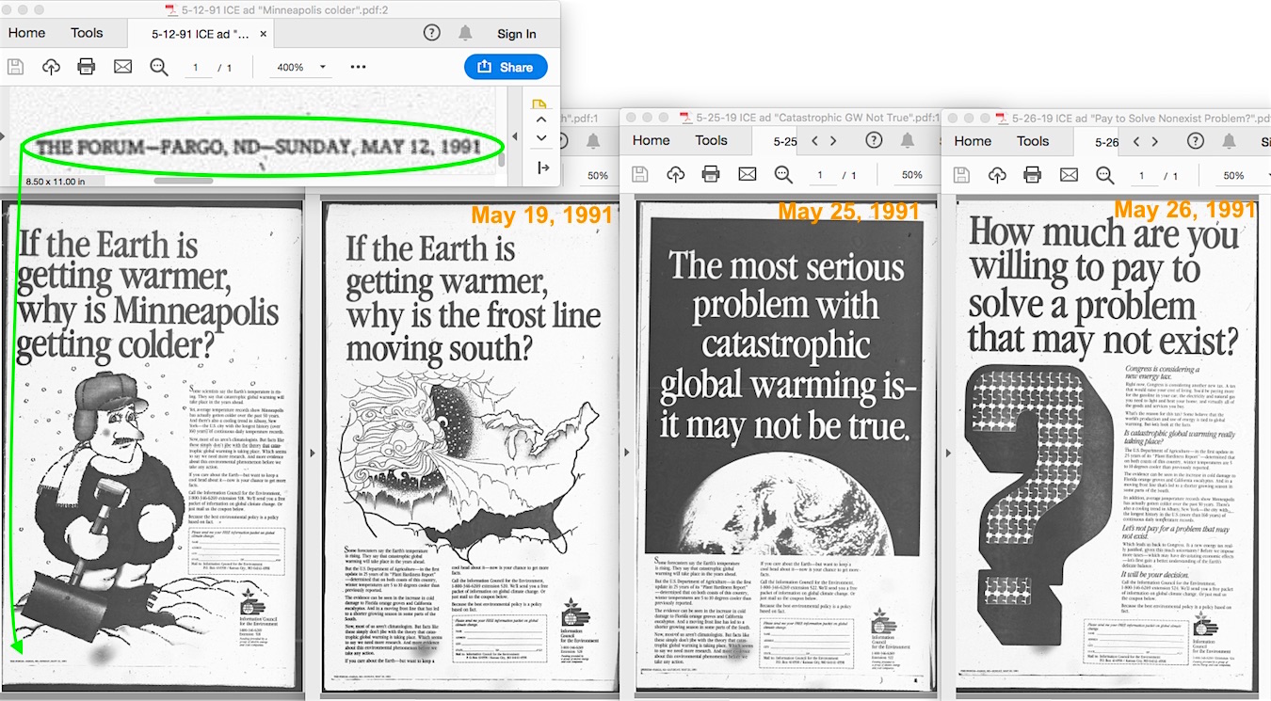
Task: Click the Sign In link
Action: click(x=516, y=34)
